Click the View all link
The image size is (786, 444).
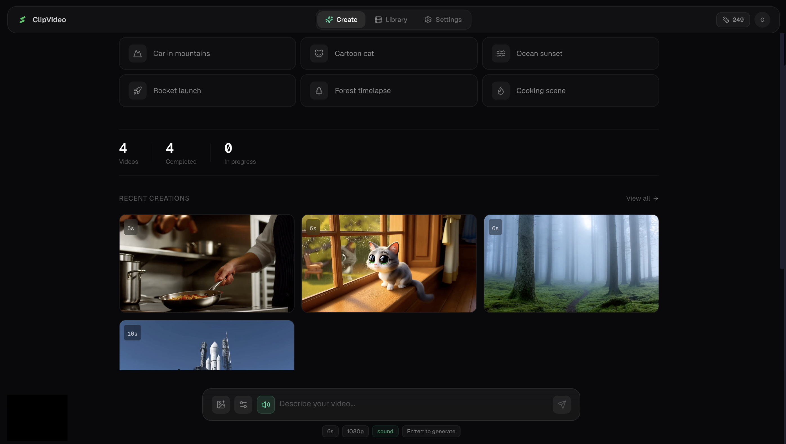pos(642,198)
